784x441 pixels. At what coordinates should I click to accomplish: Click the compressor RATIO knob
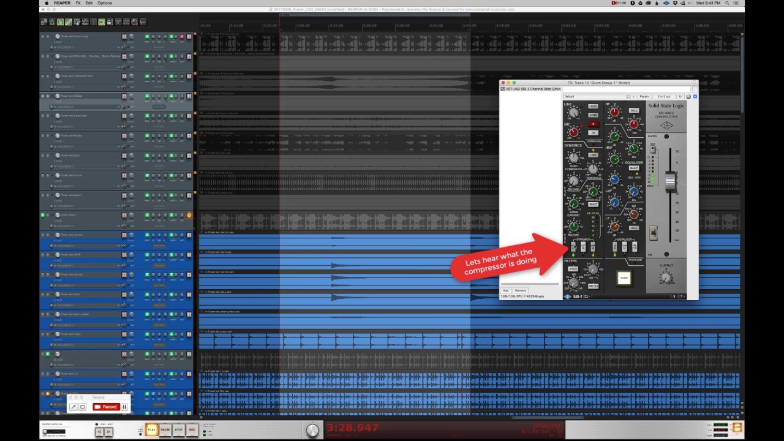(x=574, y=157)
